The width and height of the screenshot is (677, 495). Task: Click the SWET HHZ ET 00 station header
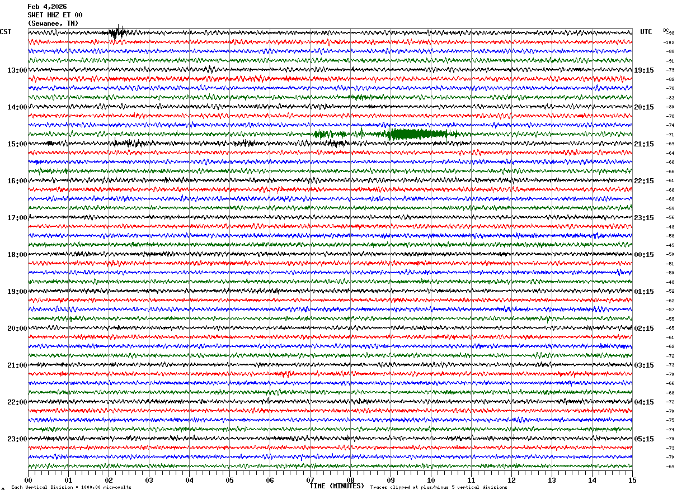point(55,15)
